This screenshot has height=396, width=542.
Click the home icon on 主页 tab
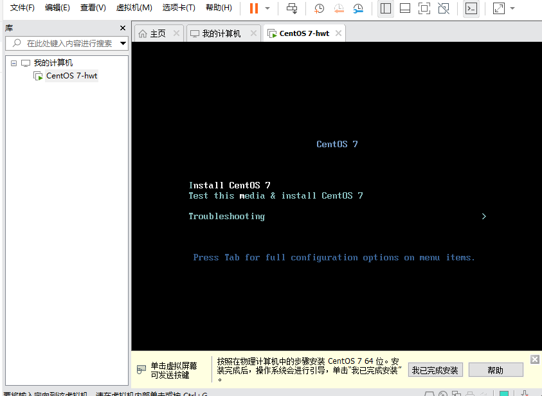pos(143,33)
